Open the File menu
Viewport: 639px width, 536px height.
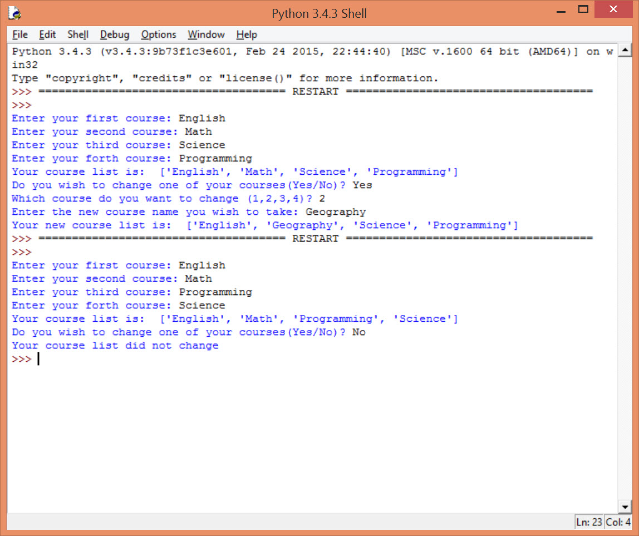coord(19,35)
